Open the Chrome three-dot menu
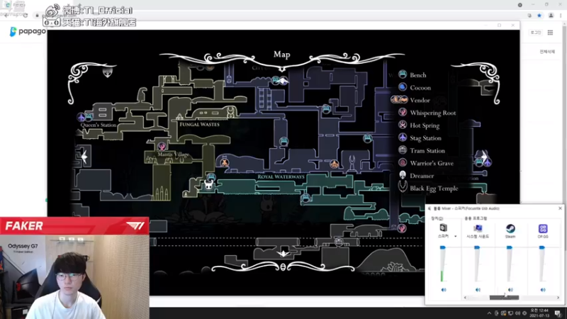The height and width of the screenshot is (319, 567). point(561,16)
